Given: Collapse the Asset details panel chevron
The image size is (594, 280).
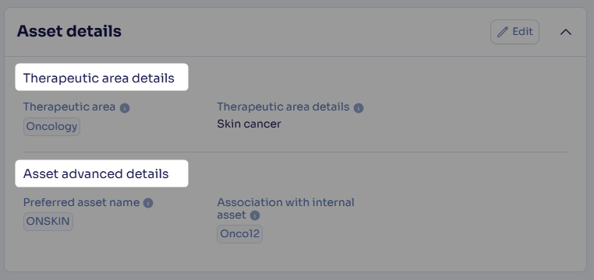Looking at the screenshot, I should pos(566,32).
